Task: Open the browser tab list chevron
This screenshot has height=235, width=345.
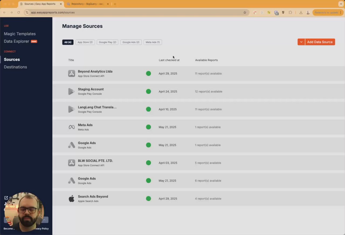Action: [341, 4]
